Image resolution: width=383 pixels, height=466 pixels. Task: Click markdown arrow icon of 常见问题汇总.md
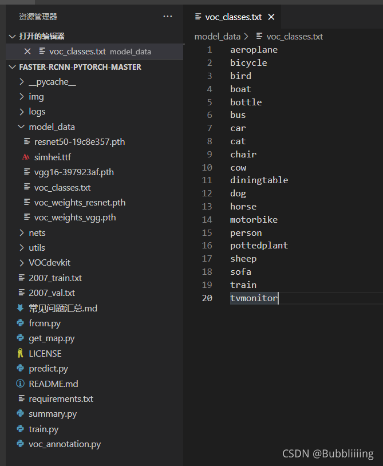21,308
